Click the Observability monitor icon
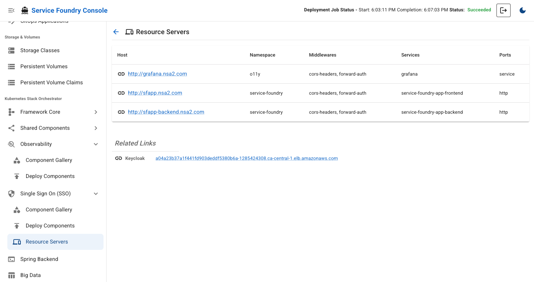The width and height of the screenshot is (534, 282). click(11, 144)
